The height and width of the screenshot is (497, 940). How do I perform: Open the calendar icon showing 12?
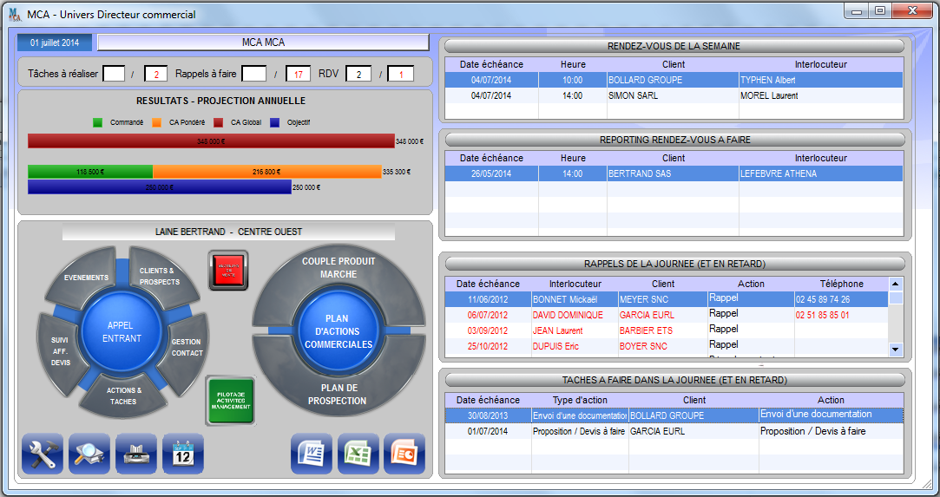pos(183,454)
